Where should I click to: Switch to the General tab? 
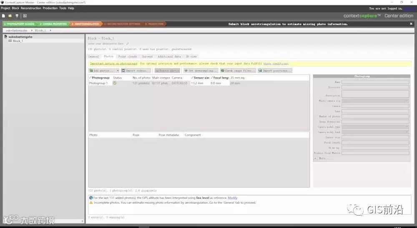click(x=93, y=56)
